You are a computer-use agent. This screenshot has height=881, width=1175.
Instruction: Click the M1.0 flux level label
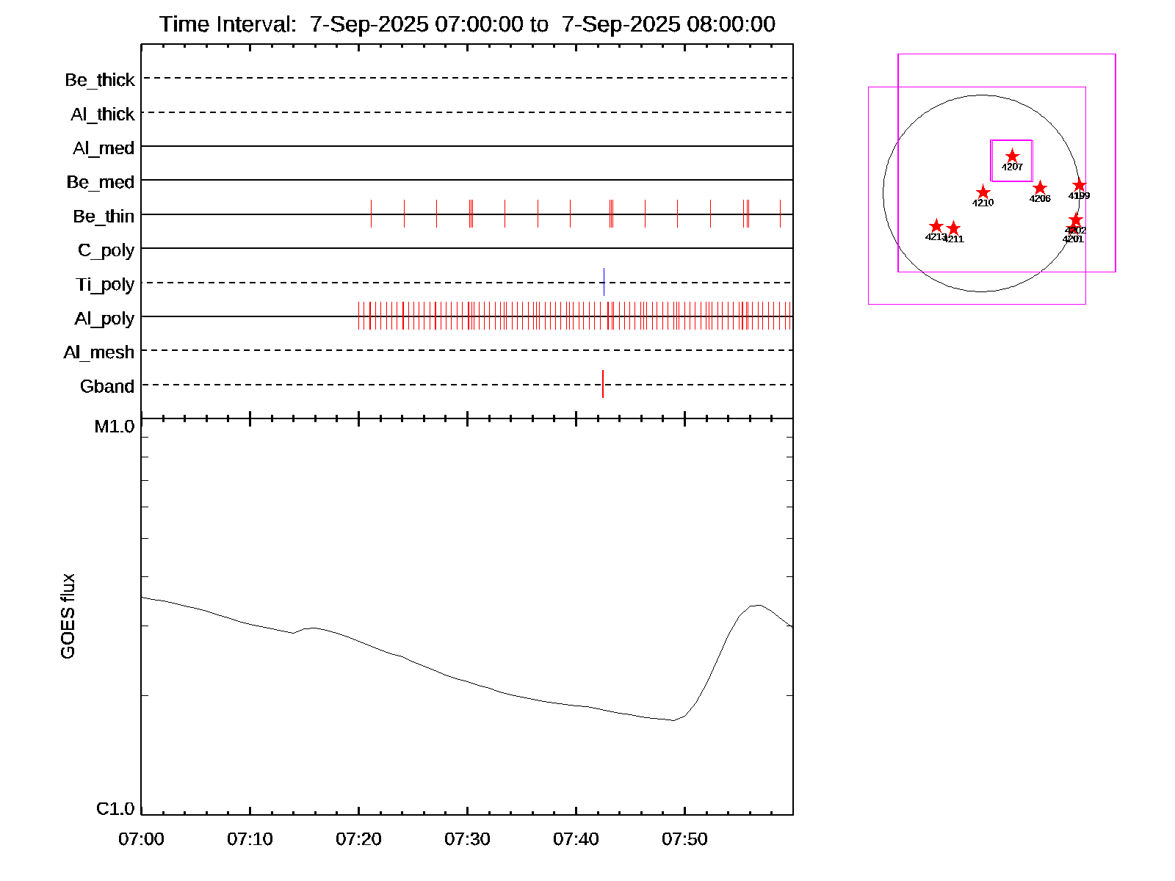(115, 427)
